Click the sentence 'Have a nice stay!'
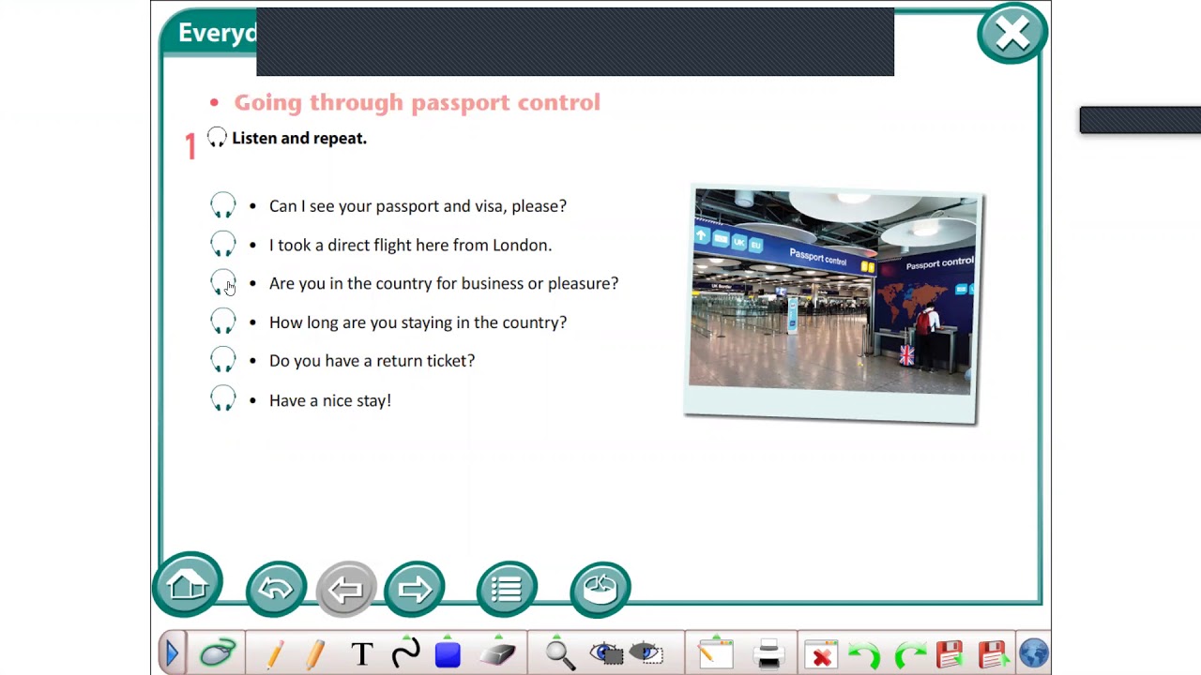Viewport: 1201px width, 675px height. pos(330,400)
